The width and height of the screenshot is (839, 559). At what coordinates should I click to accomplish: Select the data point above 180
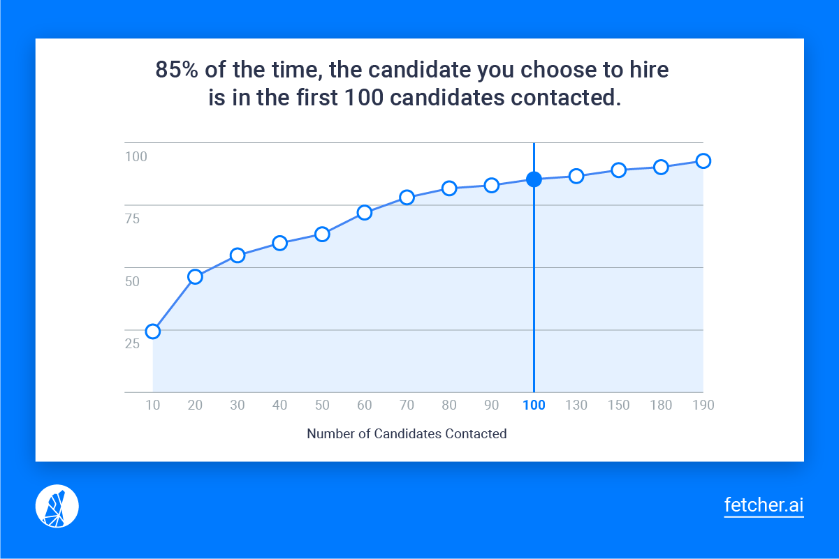click(x=661, y=167)
